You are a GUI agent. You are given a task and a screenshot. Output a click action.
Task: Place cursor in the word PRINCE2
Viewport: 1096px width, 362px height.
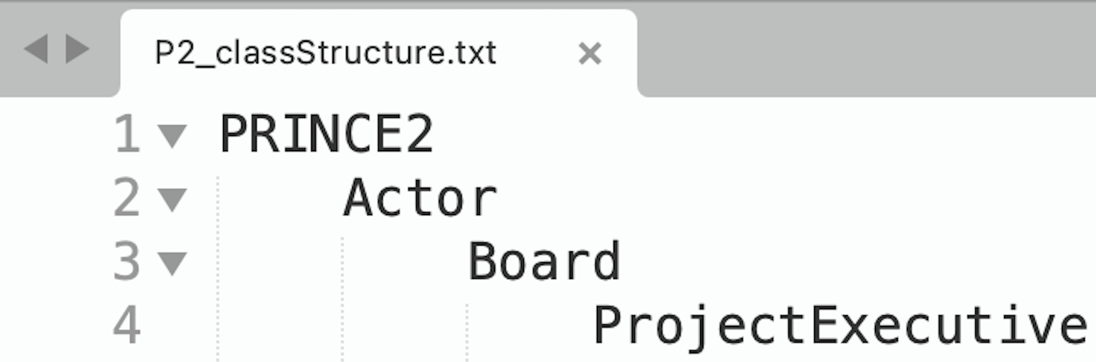click(326, 135)
